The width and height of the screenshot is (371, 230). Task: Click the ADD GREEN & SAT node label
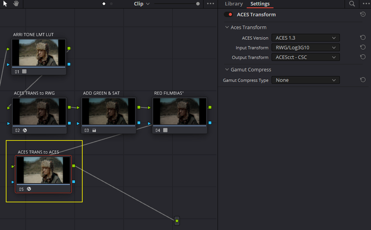point(101,93)
